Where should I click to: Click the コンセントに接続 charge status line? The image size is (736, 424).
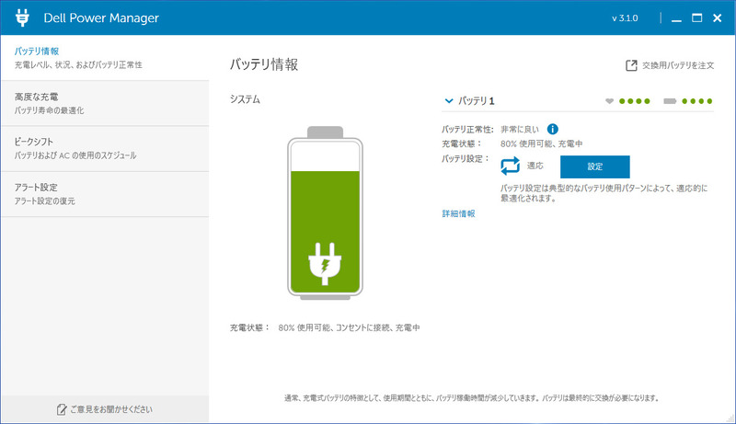(325, 327)
